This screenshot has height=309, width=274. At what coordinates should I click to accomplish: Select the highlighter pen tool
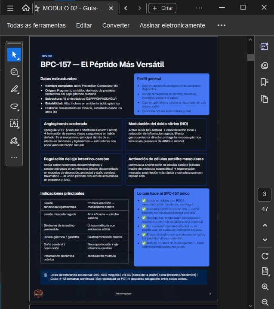(x=14, y=89)
